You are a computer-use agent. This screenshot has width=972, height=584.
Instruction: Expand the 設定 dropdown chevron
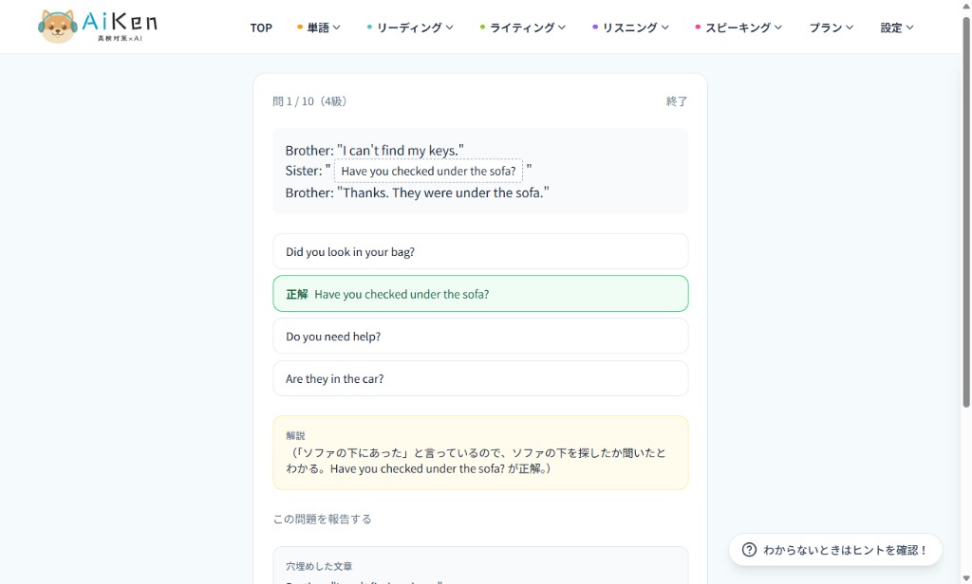click(910, 27)
